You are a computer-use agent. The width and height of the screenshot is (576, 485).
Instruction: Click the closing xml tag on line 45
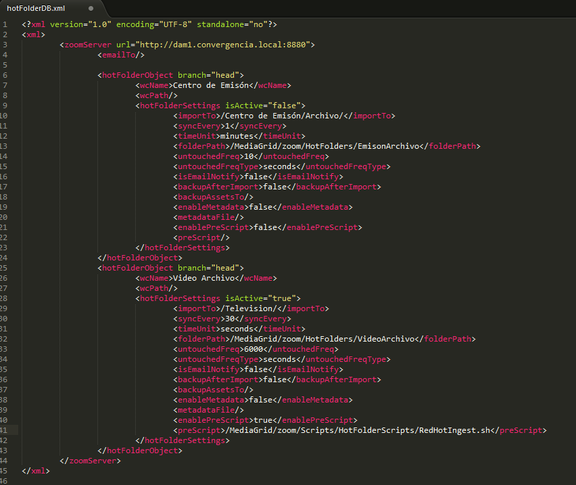(36, 471)
